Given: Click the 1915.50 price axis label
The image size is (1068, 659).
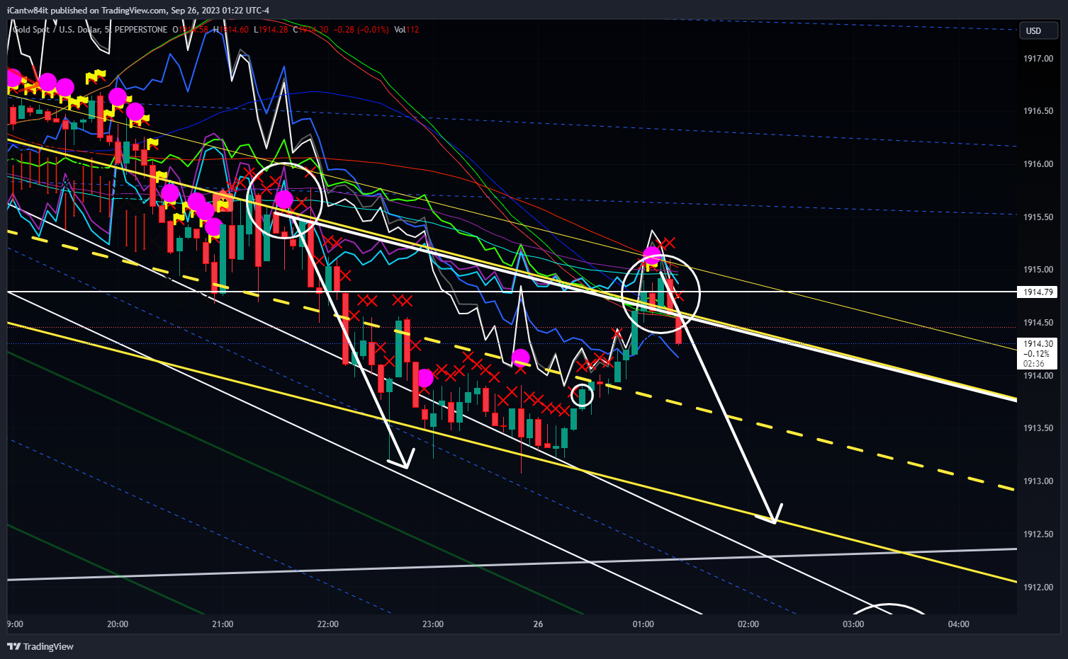Looking at the screenshot, I should [x=1038, y=217].
